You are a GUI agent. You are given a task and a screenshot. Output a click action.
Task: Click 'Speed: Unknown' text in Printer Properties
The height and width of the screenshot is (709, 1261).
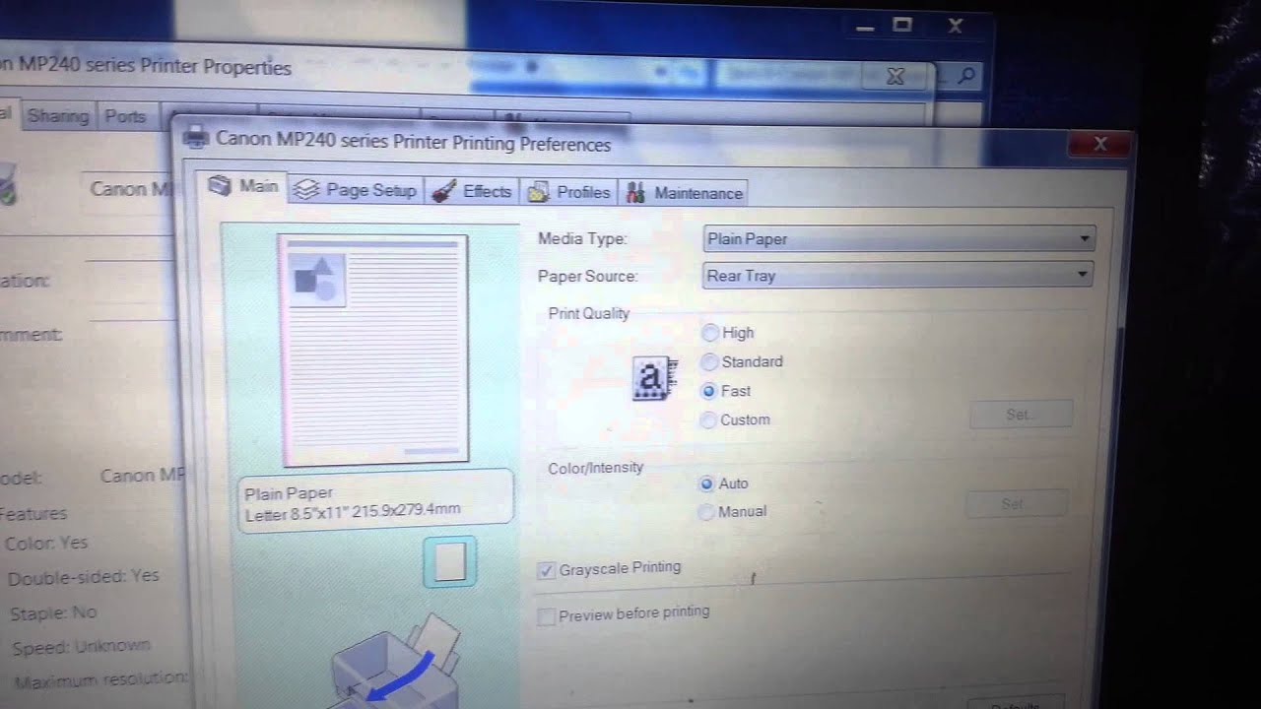(81, 647)
